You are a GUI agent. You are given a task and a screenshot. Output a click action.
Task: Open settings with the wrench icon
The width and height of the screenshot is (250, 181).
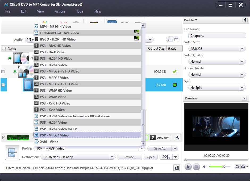pyautogui.click(x=177, y=138)
